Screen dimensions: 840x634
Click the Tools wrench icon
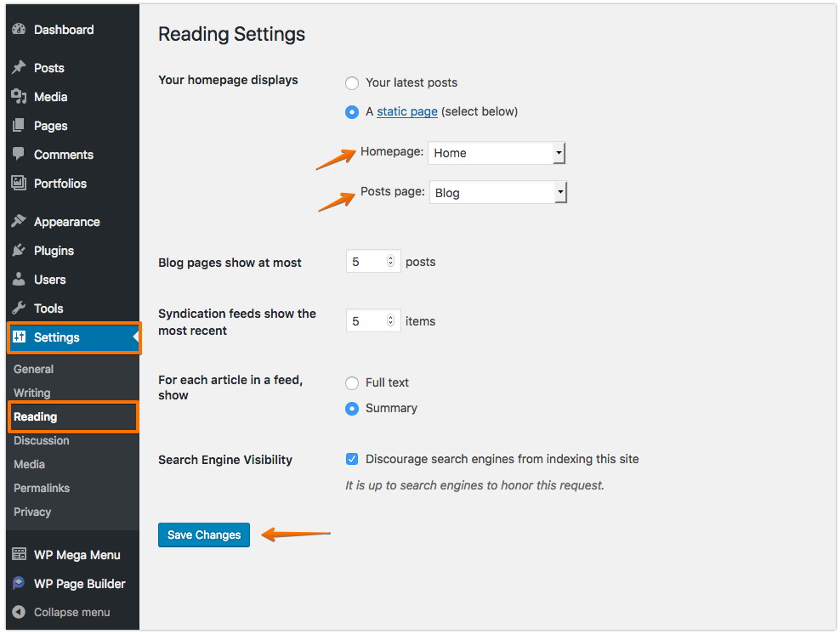point(19,308)
